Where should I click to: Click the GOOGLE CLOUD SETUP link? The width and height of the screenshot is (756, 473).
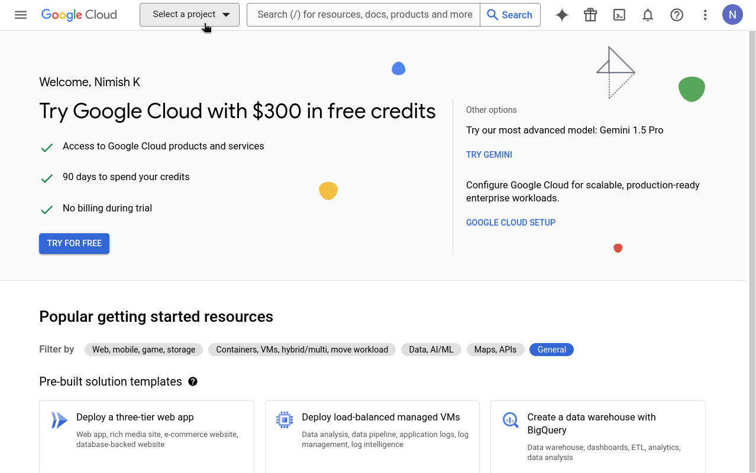tap(511, 223)
